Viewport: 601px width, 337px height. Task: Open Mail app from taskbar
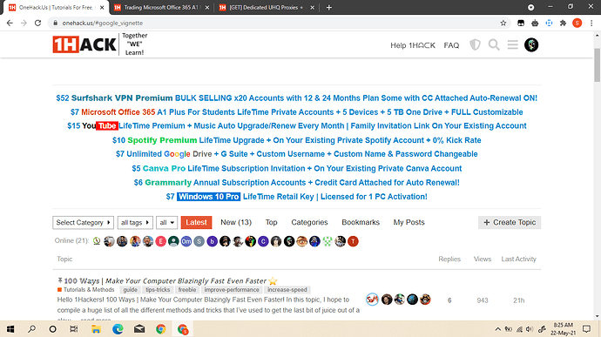click(139, 329)
